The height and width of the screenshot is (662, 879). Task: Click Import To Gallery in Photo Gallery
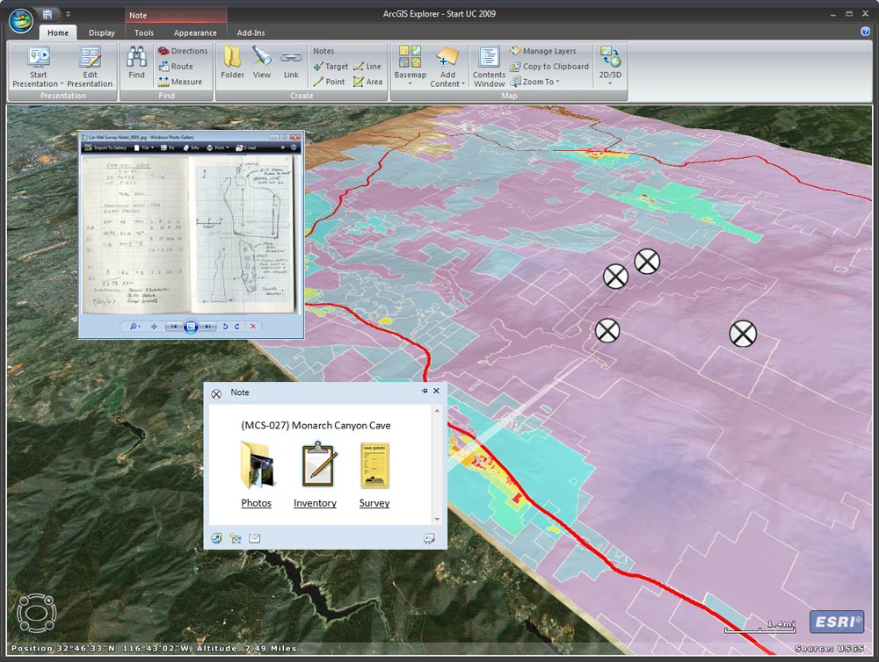(x=105, y=148)
